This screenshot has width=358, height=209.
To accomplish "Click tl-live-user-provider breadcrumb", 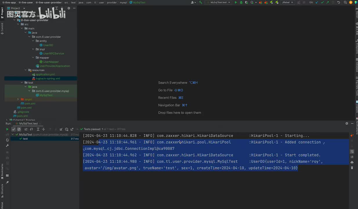I will tap(49, 2).
